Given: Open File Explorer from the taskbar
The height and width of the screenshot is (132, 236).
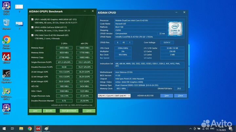Looking at the screenshot, I should [x=21, y=128].
